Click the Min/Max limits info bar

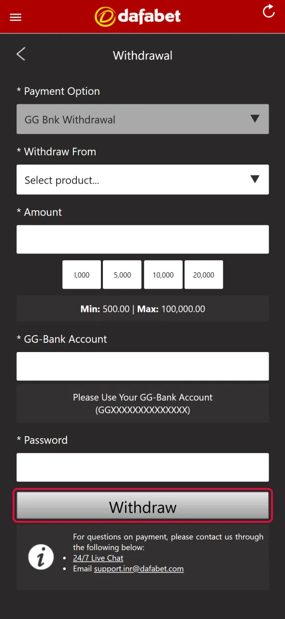[x=142, y=309]
